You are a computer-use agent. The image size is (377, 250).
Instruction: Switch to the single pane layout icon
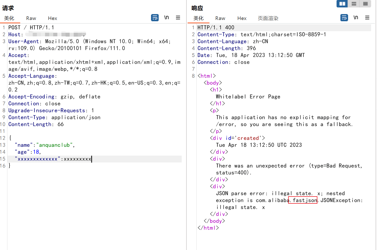(x=365, y=4)
